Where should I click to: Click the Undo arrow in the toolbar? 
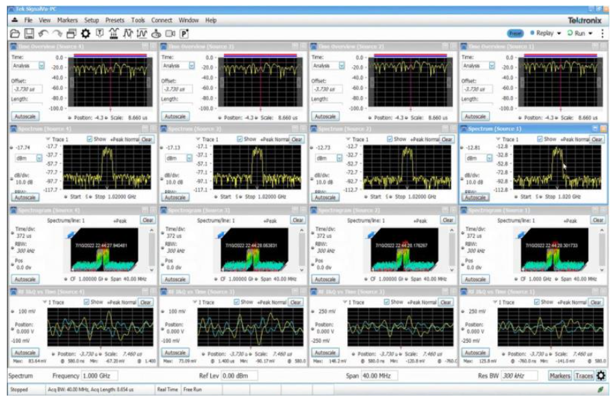[x=43, y=34]
